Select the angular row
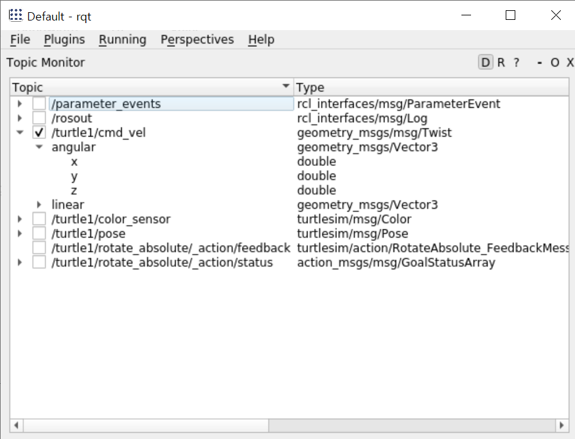 pyautogui.click(x=73, y=147)
